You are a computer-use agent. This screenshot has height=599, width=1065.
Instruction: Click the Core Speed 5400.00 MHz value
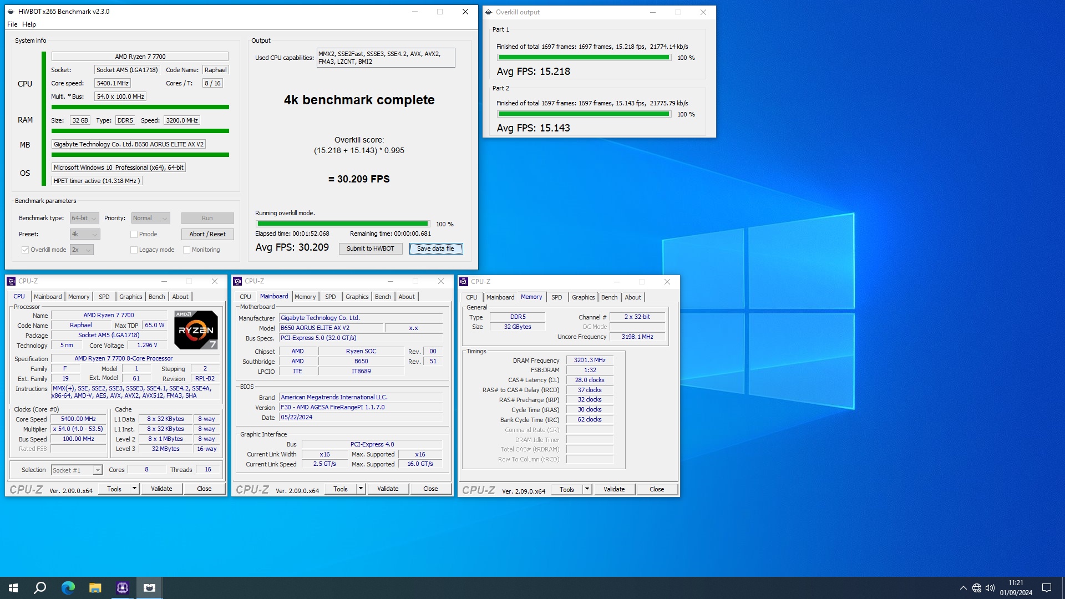click(x=78, y=419)
